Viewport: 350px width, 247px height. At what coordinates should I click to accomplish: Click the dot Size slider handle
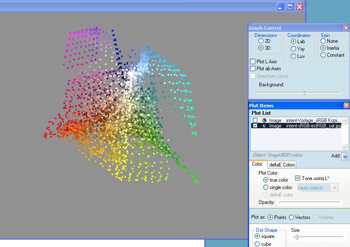pyautogui.click(x=296, y=237)
